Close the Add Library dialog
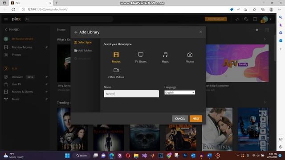 [x=200, y=32]
